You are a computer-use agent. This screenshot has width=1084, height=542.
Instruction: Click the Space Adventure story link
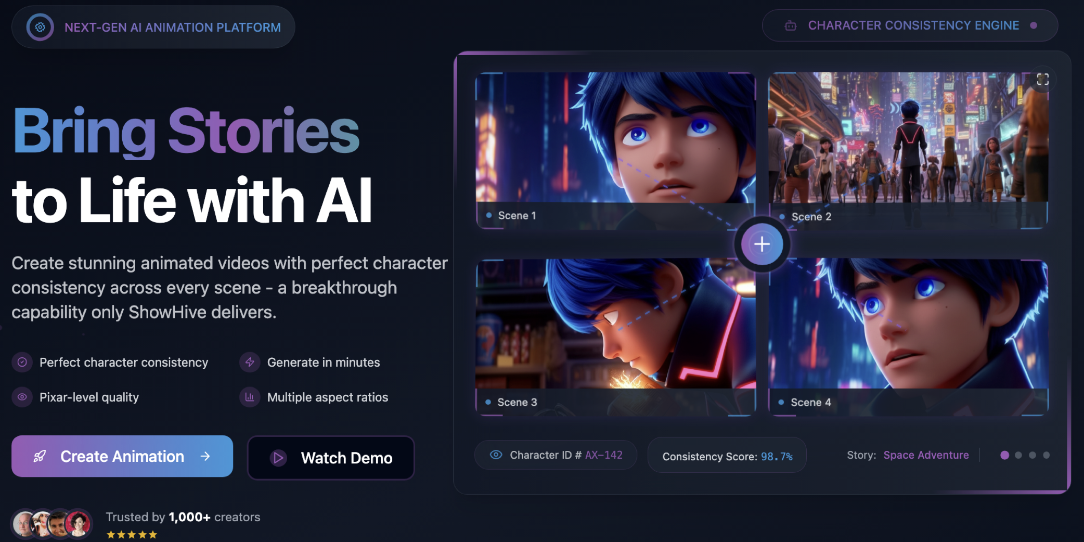[x=926, y=455]
